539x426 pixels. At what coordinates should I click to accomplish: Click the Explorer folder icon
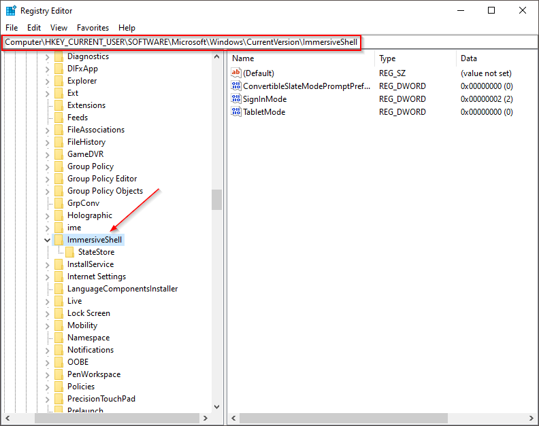[59, 81]
